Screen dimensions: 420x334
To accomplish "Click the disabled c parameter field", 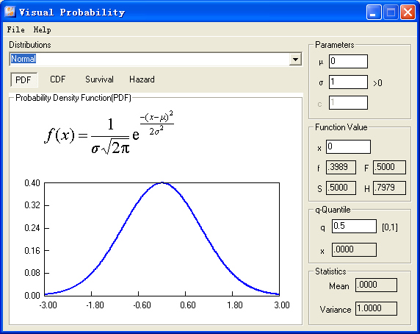I will [x=348, y=102].
